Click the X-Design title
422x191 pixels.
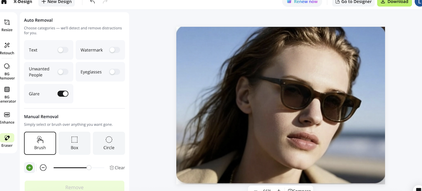point(23,2)
